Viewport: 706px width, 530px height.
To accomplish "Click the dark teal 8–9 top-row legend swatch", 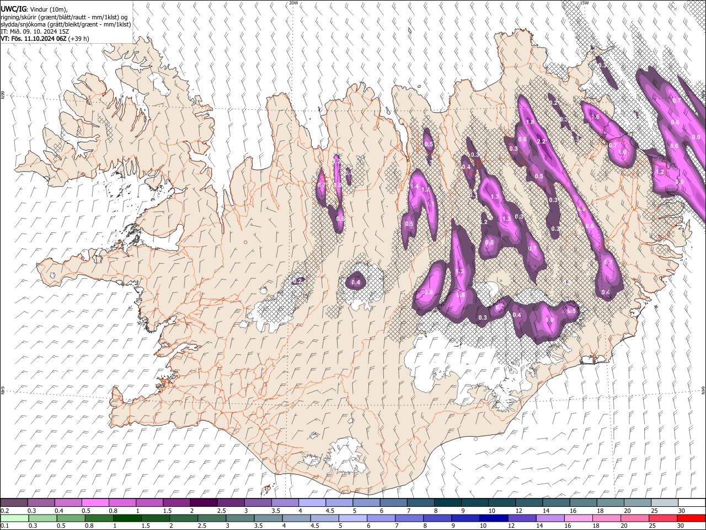I will click(447, 503).
